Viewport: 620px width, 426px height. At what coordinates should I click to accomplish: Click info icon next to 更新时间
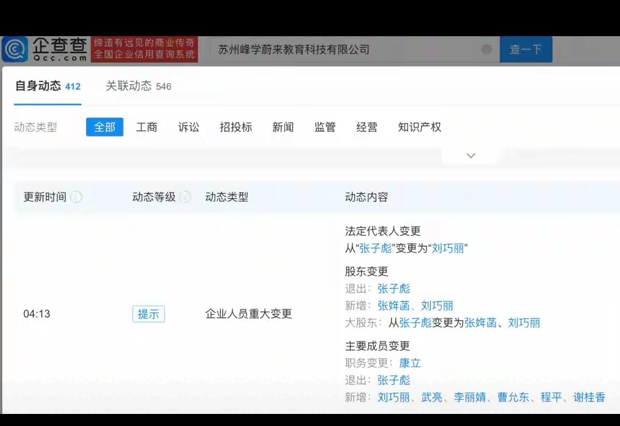tap(76, 196)
